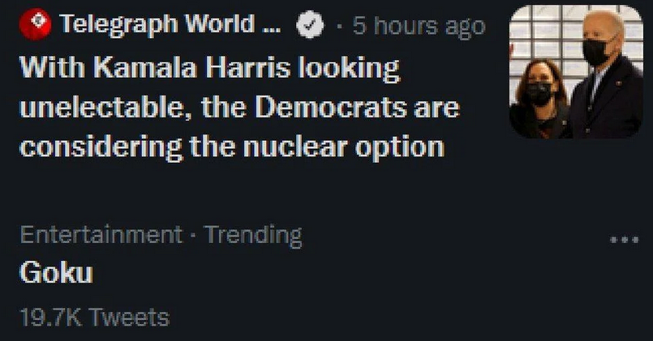Click the "5 hours ago" timestamp
The width and height of the screenshot is (653, 341).
418,26
